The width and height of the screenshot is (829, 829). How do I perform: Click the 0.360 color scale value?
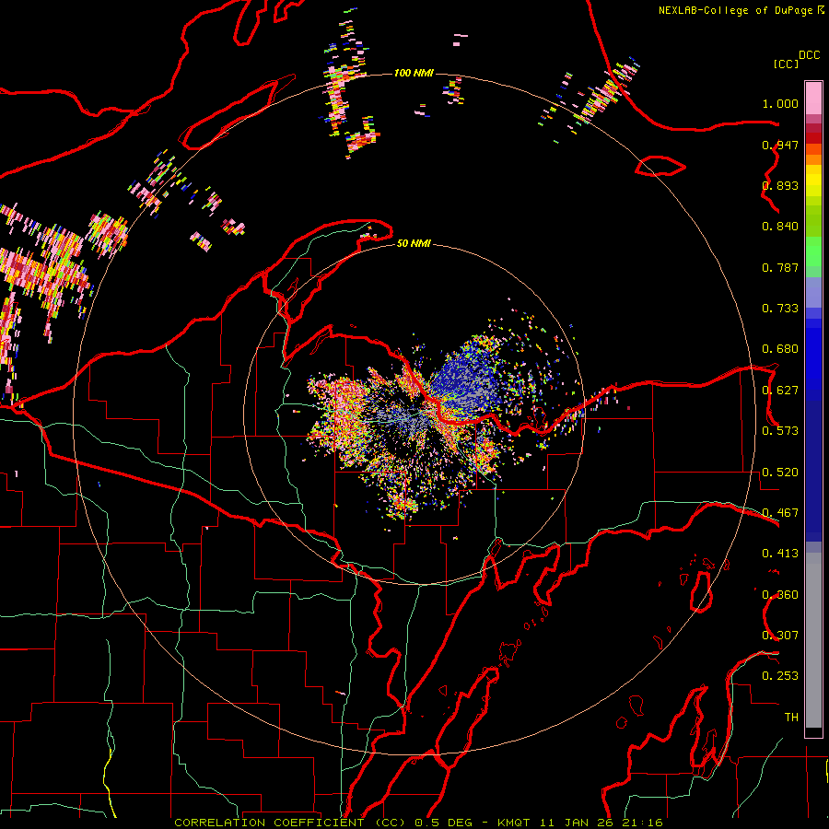click(780, 595)
